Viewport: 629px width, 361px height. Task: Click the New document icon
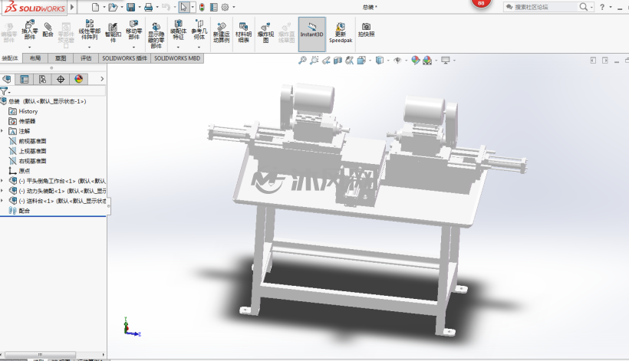pos(95,7)
